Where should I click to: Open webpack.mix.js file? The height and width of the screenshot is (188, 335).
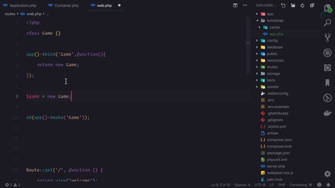point(280,173)
